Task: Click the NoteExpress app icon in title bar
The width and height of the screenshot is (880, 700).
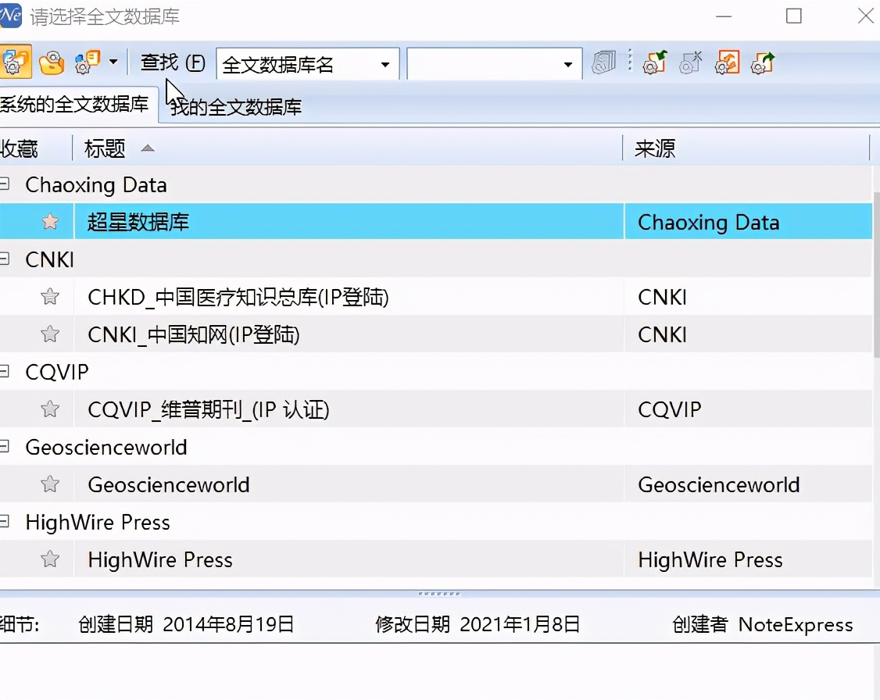Action: [9, 15]
